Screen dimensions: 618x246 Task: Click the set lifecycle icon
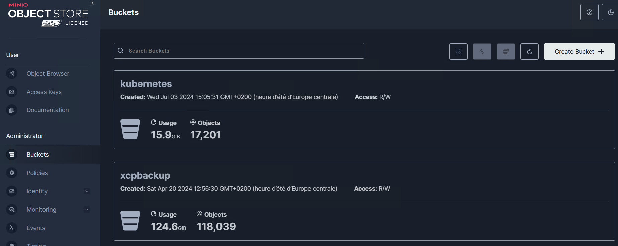pyautogui.click(x=506, y=52)
